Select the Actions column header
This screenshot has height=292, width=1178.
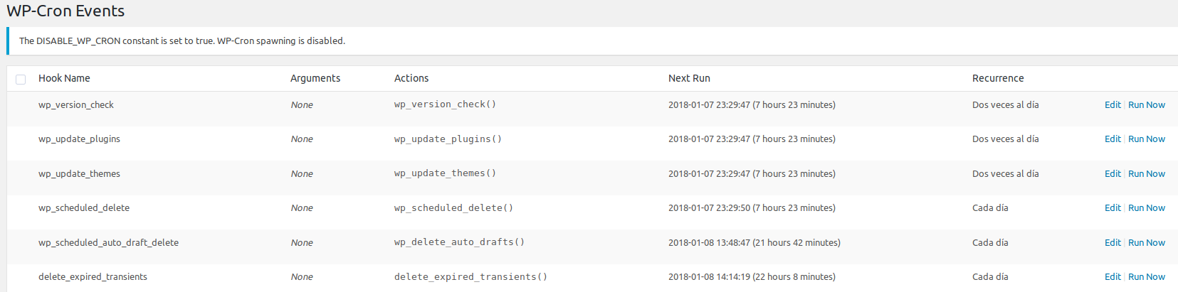[x=411, y=78]
